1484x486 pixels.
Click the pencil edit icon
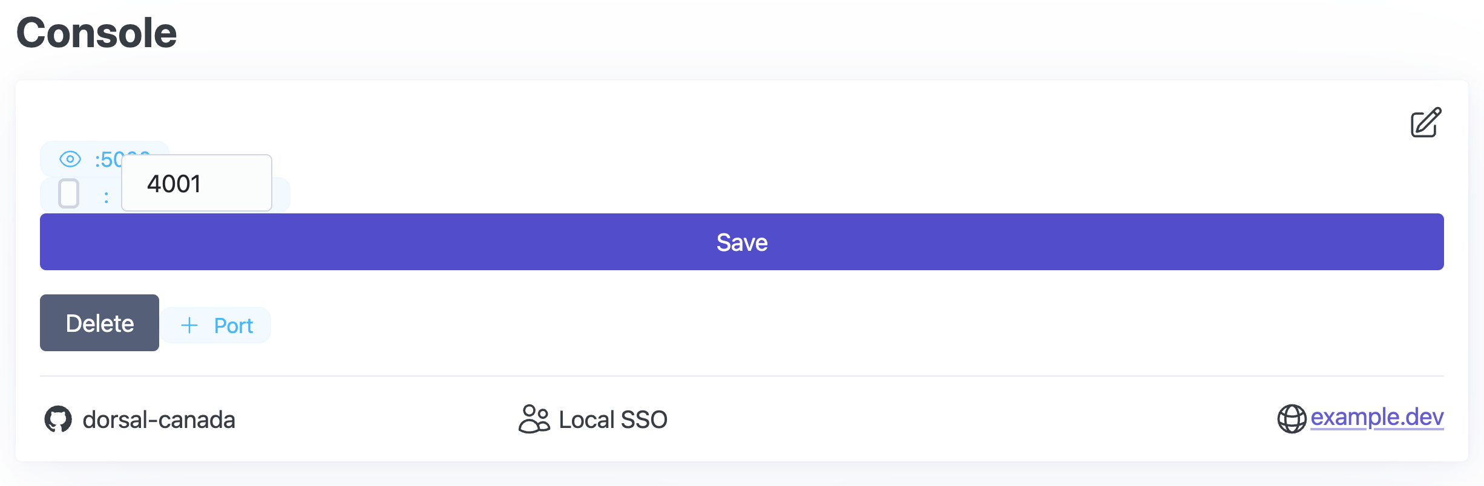click(1426, 123)
